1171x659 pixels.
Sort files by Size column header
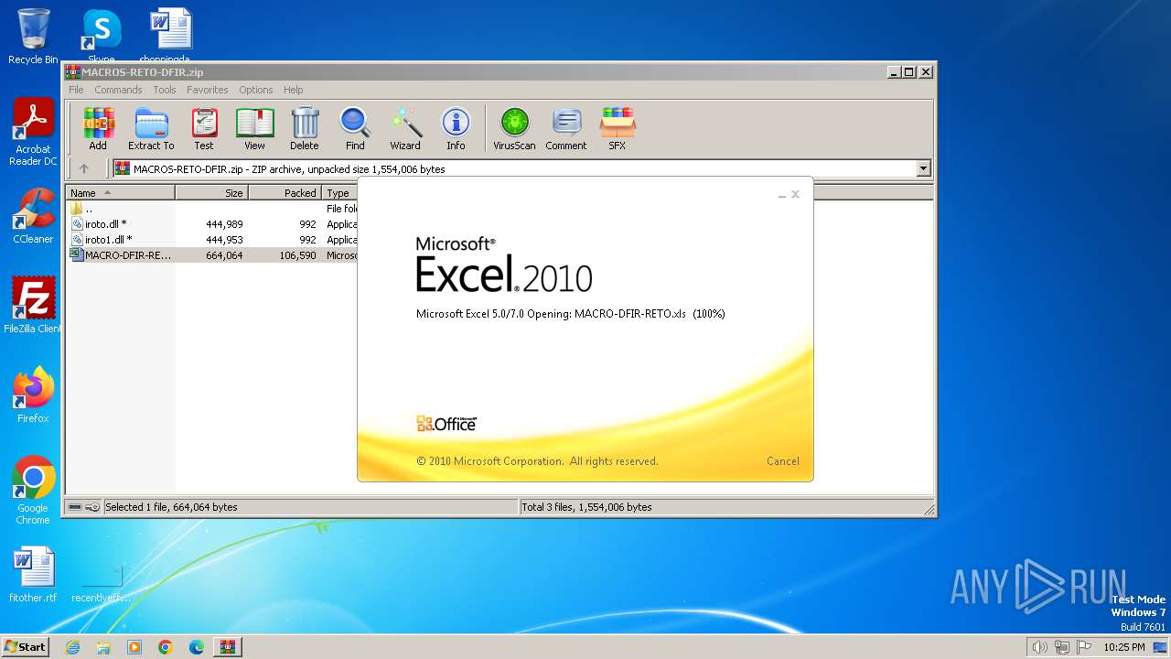point(211,193)
